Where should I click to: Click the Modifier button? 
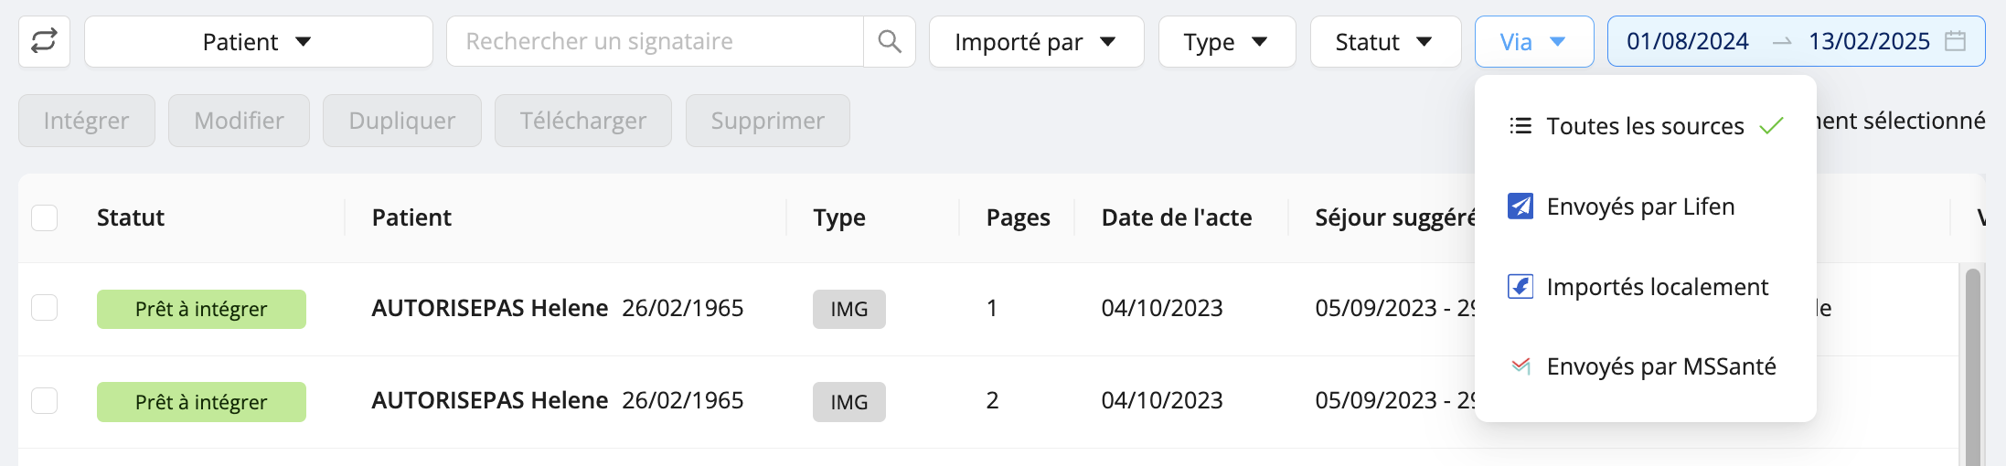click(239, 121)
